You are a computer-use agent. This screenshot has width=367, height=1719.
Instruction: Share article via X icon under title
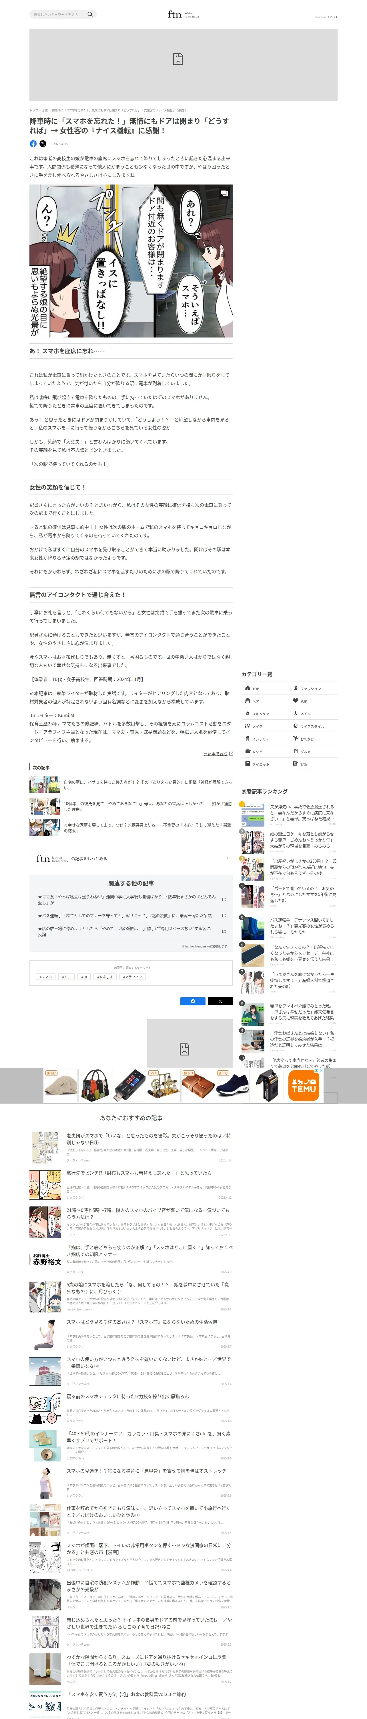[43, 144]
